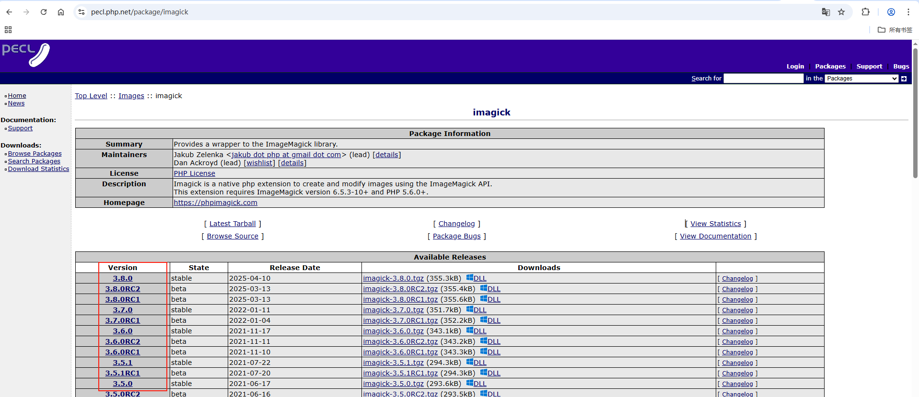Screen dimensions: 919x397
Task: Open Jakub Zelenka's details link
Action: pos(387,155)
